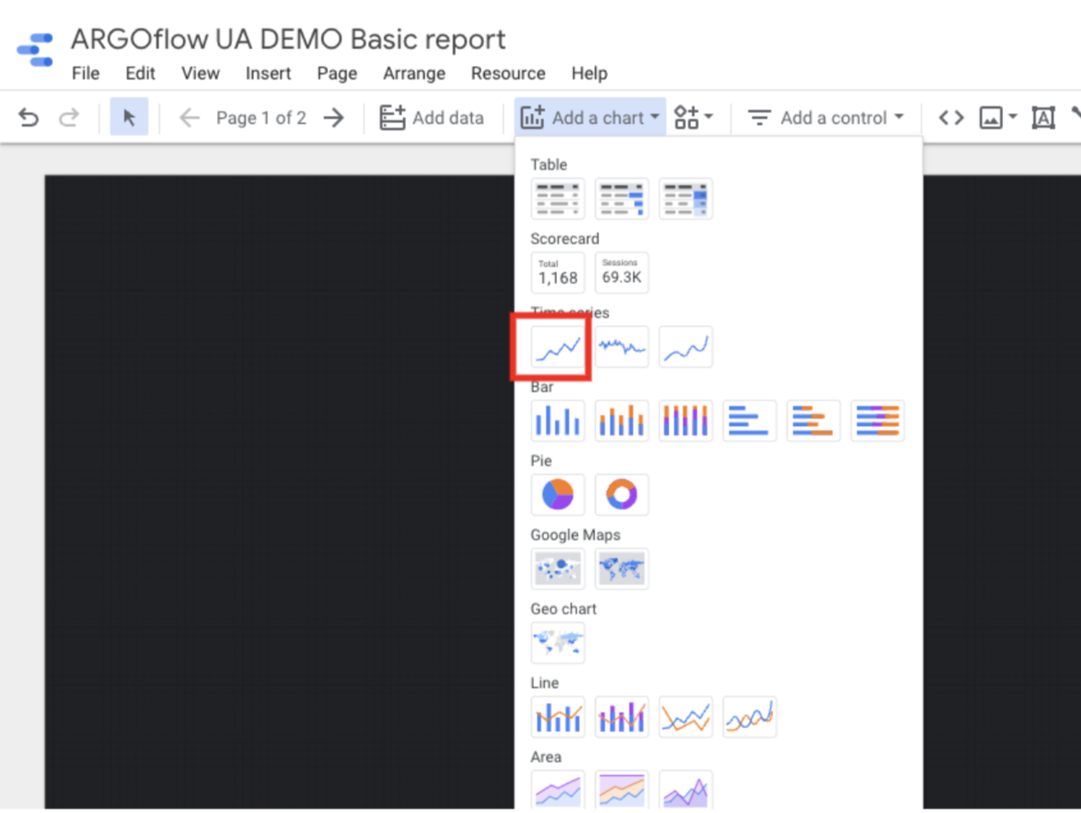Click the Undo arrow in toolbar

28,117
